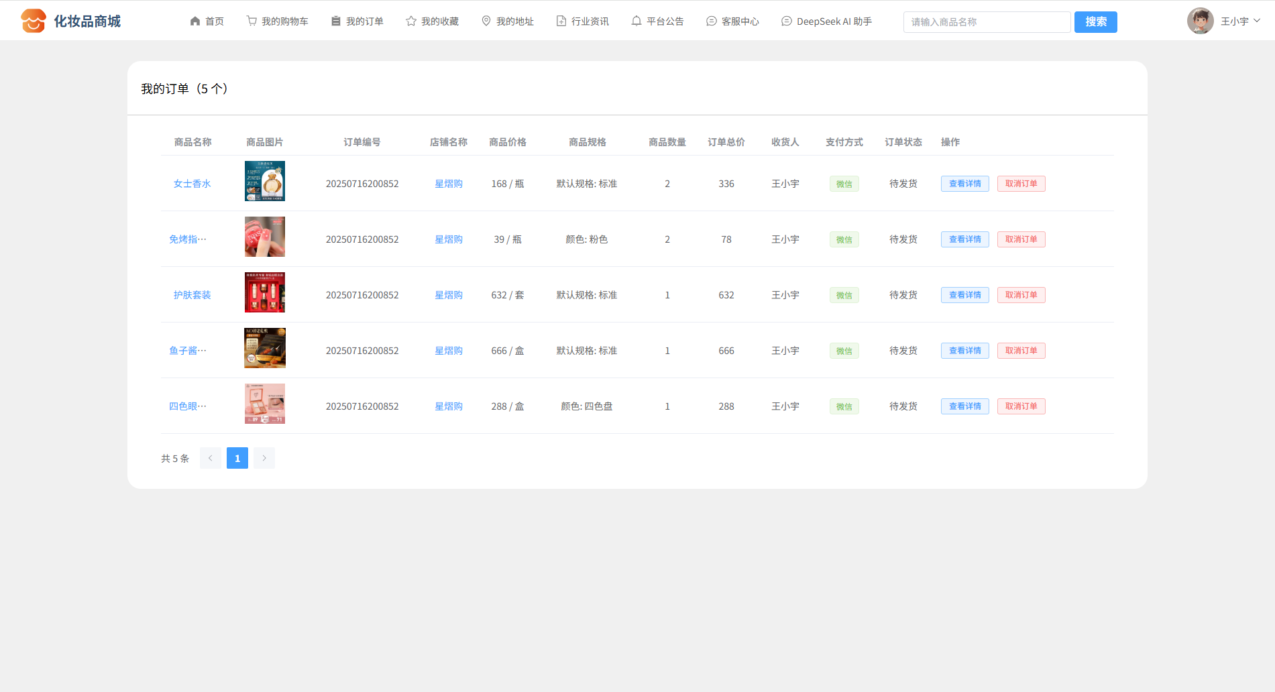Click the location pin icon for addresses

486,21
